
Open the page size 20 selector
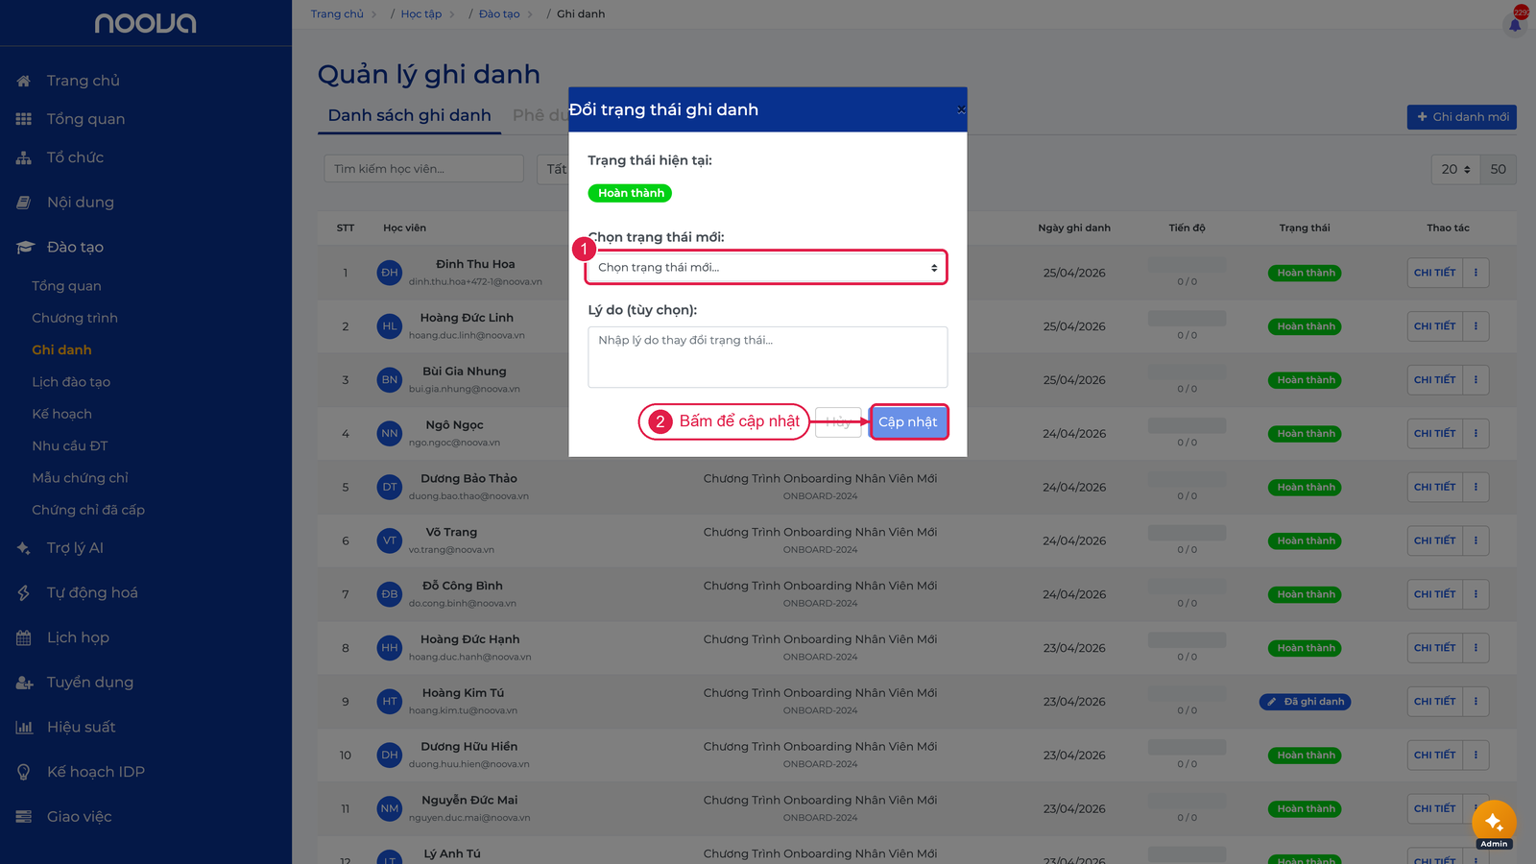(1455, 169)
